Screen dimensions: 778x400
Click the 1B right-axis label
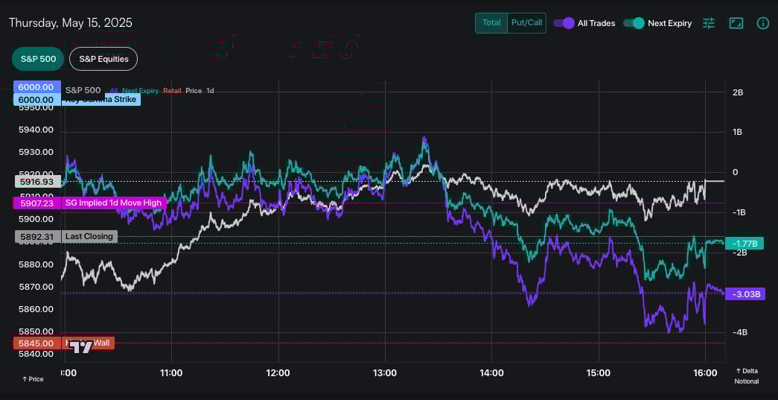click(738, 132)
